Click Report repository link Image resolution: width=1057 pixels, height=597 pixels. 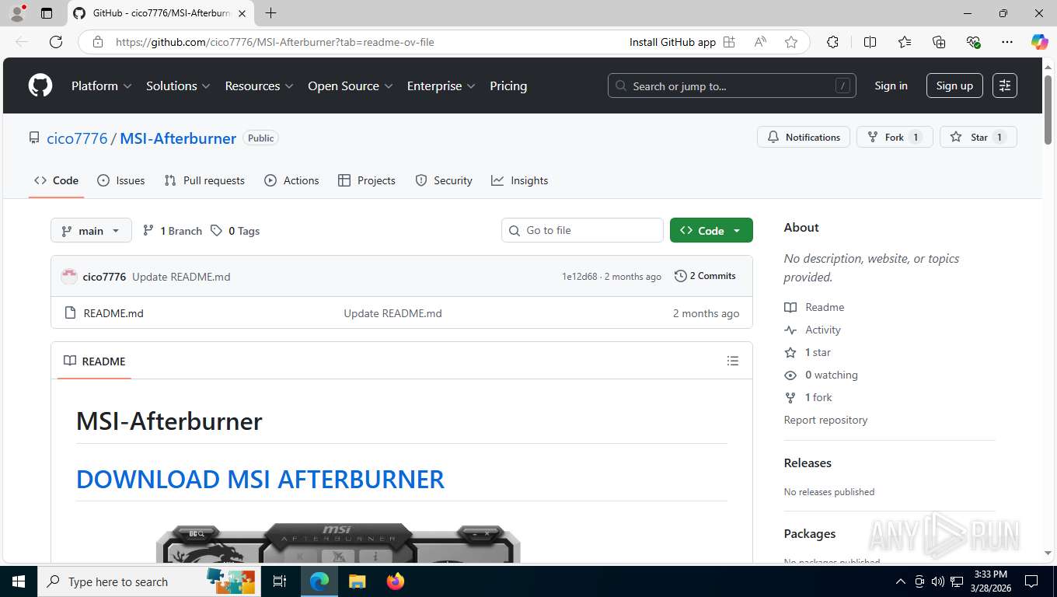825,420
